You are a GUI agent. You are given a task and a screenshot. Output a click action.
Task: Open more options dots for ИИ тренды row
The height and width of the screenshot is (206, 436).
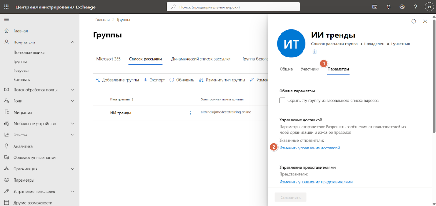[190, 113]
